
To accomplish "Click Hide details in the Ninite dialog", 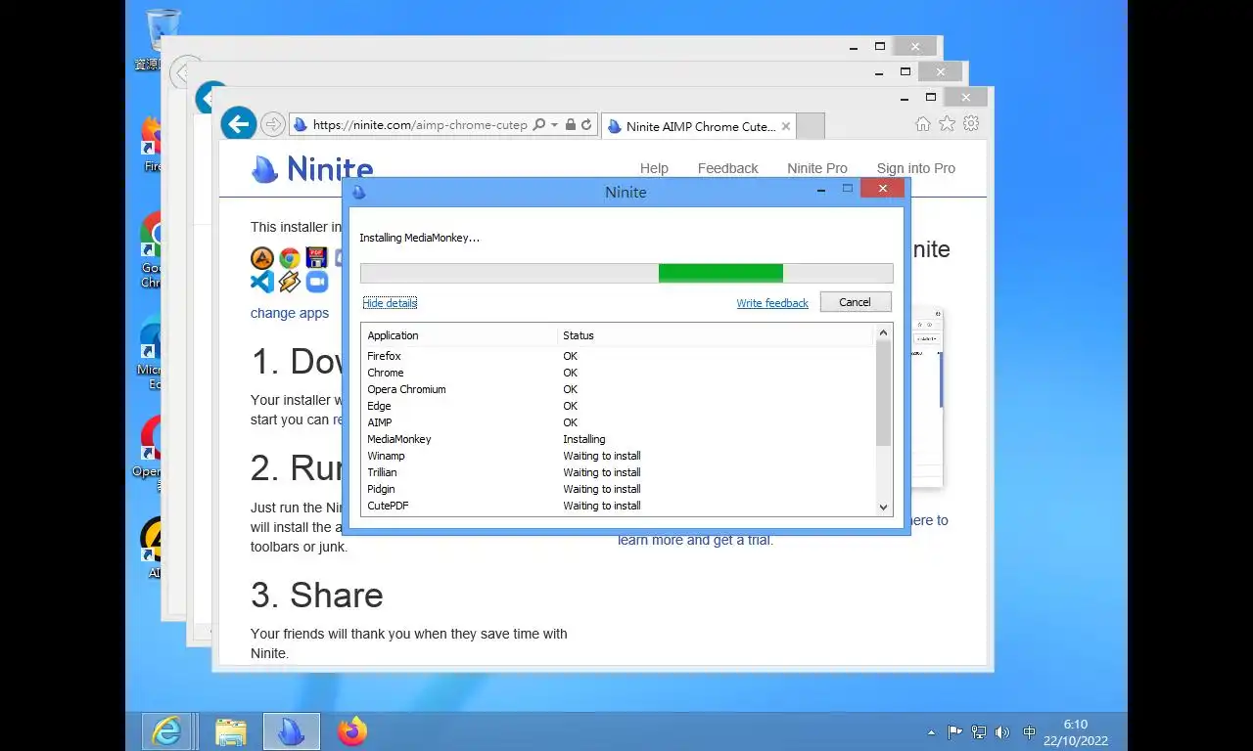I will pos(390,303).
